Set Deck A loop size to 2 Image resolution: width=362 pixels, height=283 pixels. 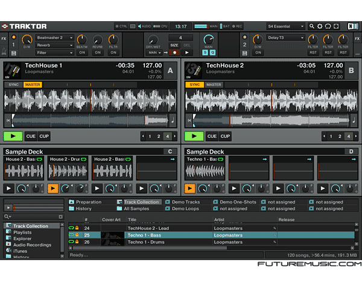coord(159,136)
